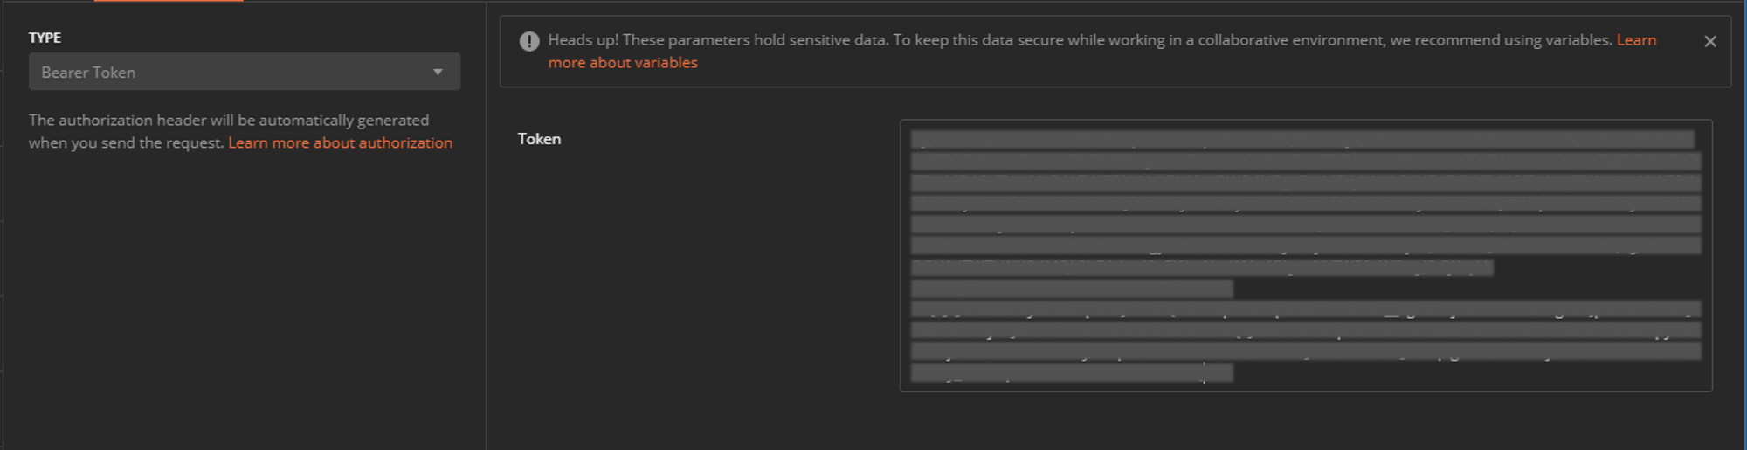Click the exclamation warning icon
This screenshot has height=450, width=1747.
coord(529,41)
